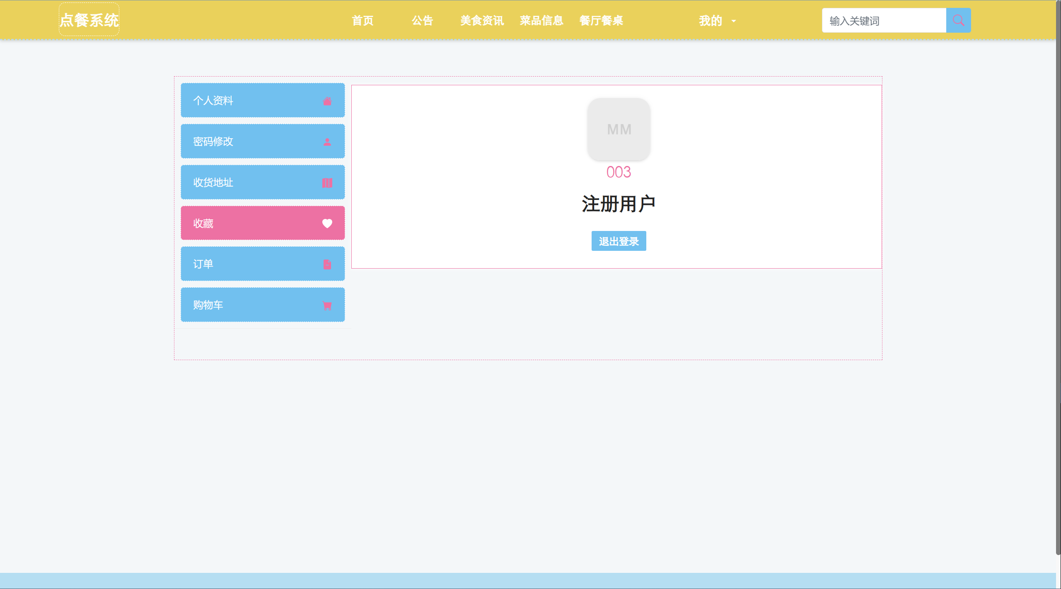Click the MM avatar placeholder image
1061x589 pixels.
[619, 129]
